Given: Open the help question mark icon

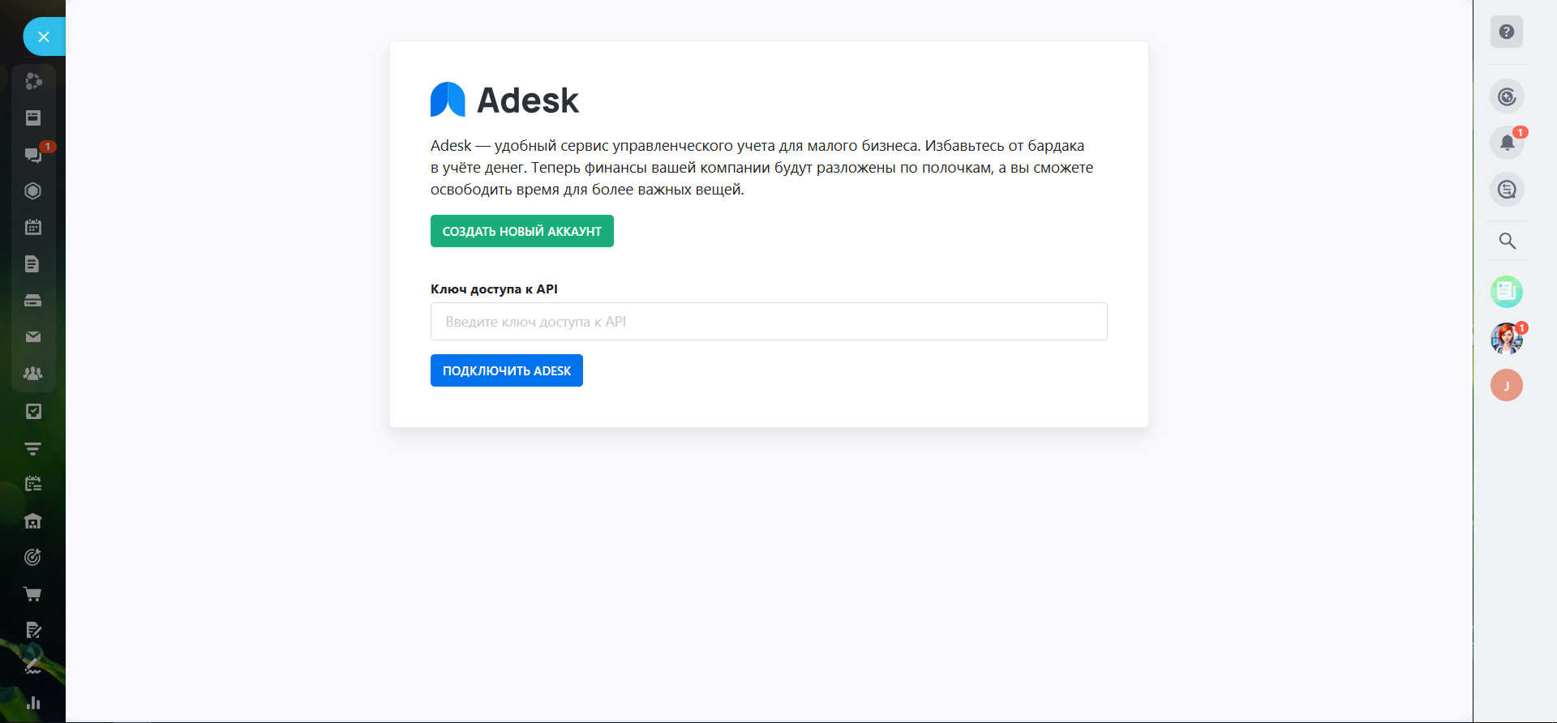Looking at the screenshot, I should pyautogui.click(x=1506, y=32).
